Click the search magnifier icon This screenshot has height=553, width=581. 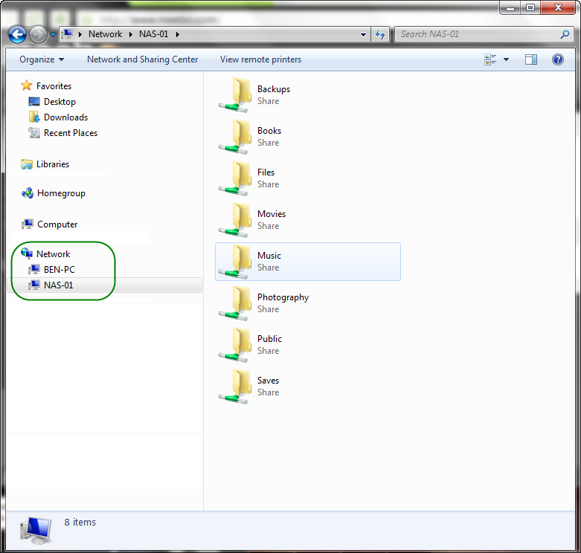[x=565, y=34]
